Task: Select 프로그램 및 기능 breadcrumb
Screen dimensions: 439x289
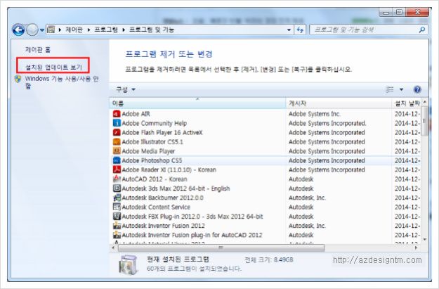Action: pyautogui.click(x=152, y=30)
